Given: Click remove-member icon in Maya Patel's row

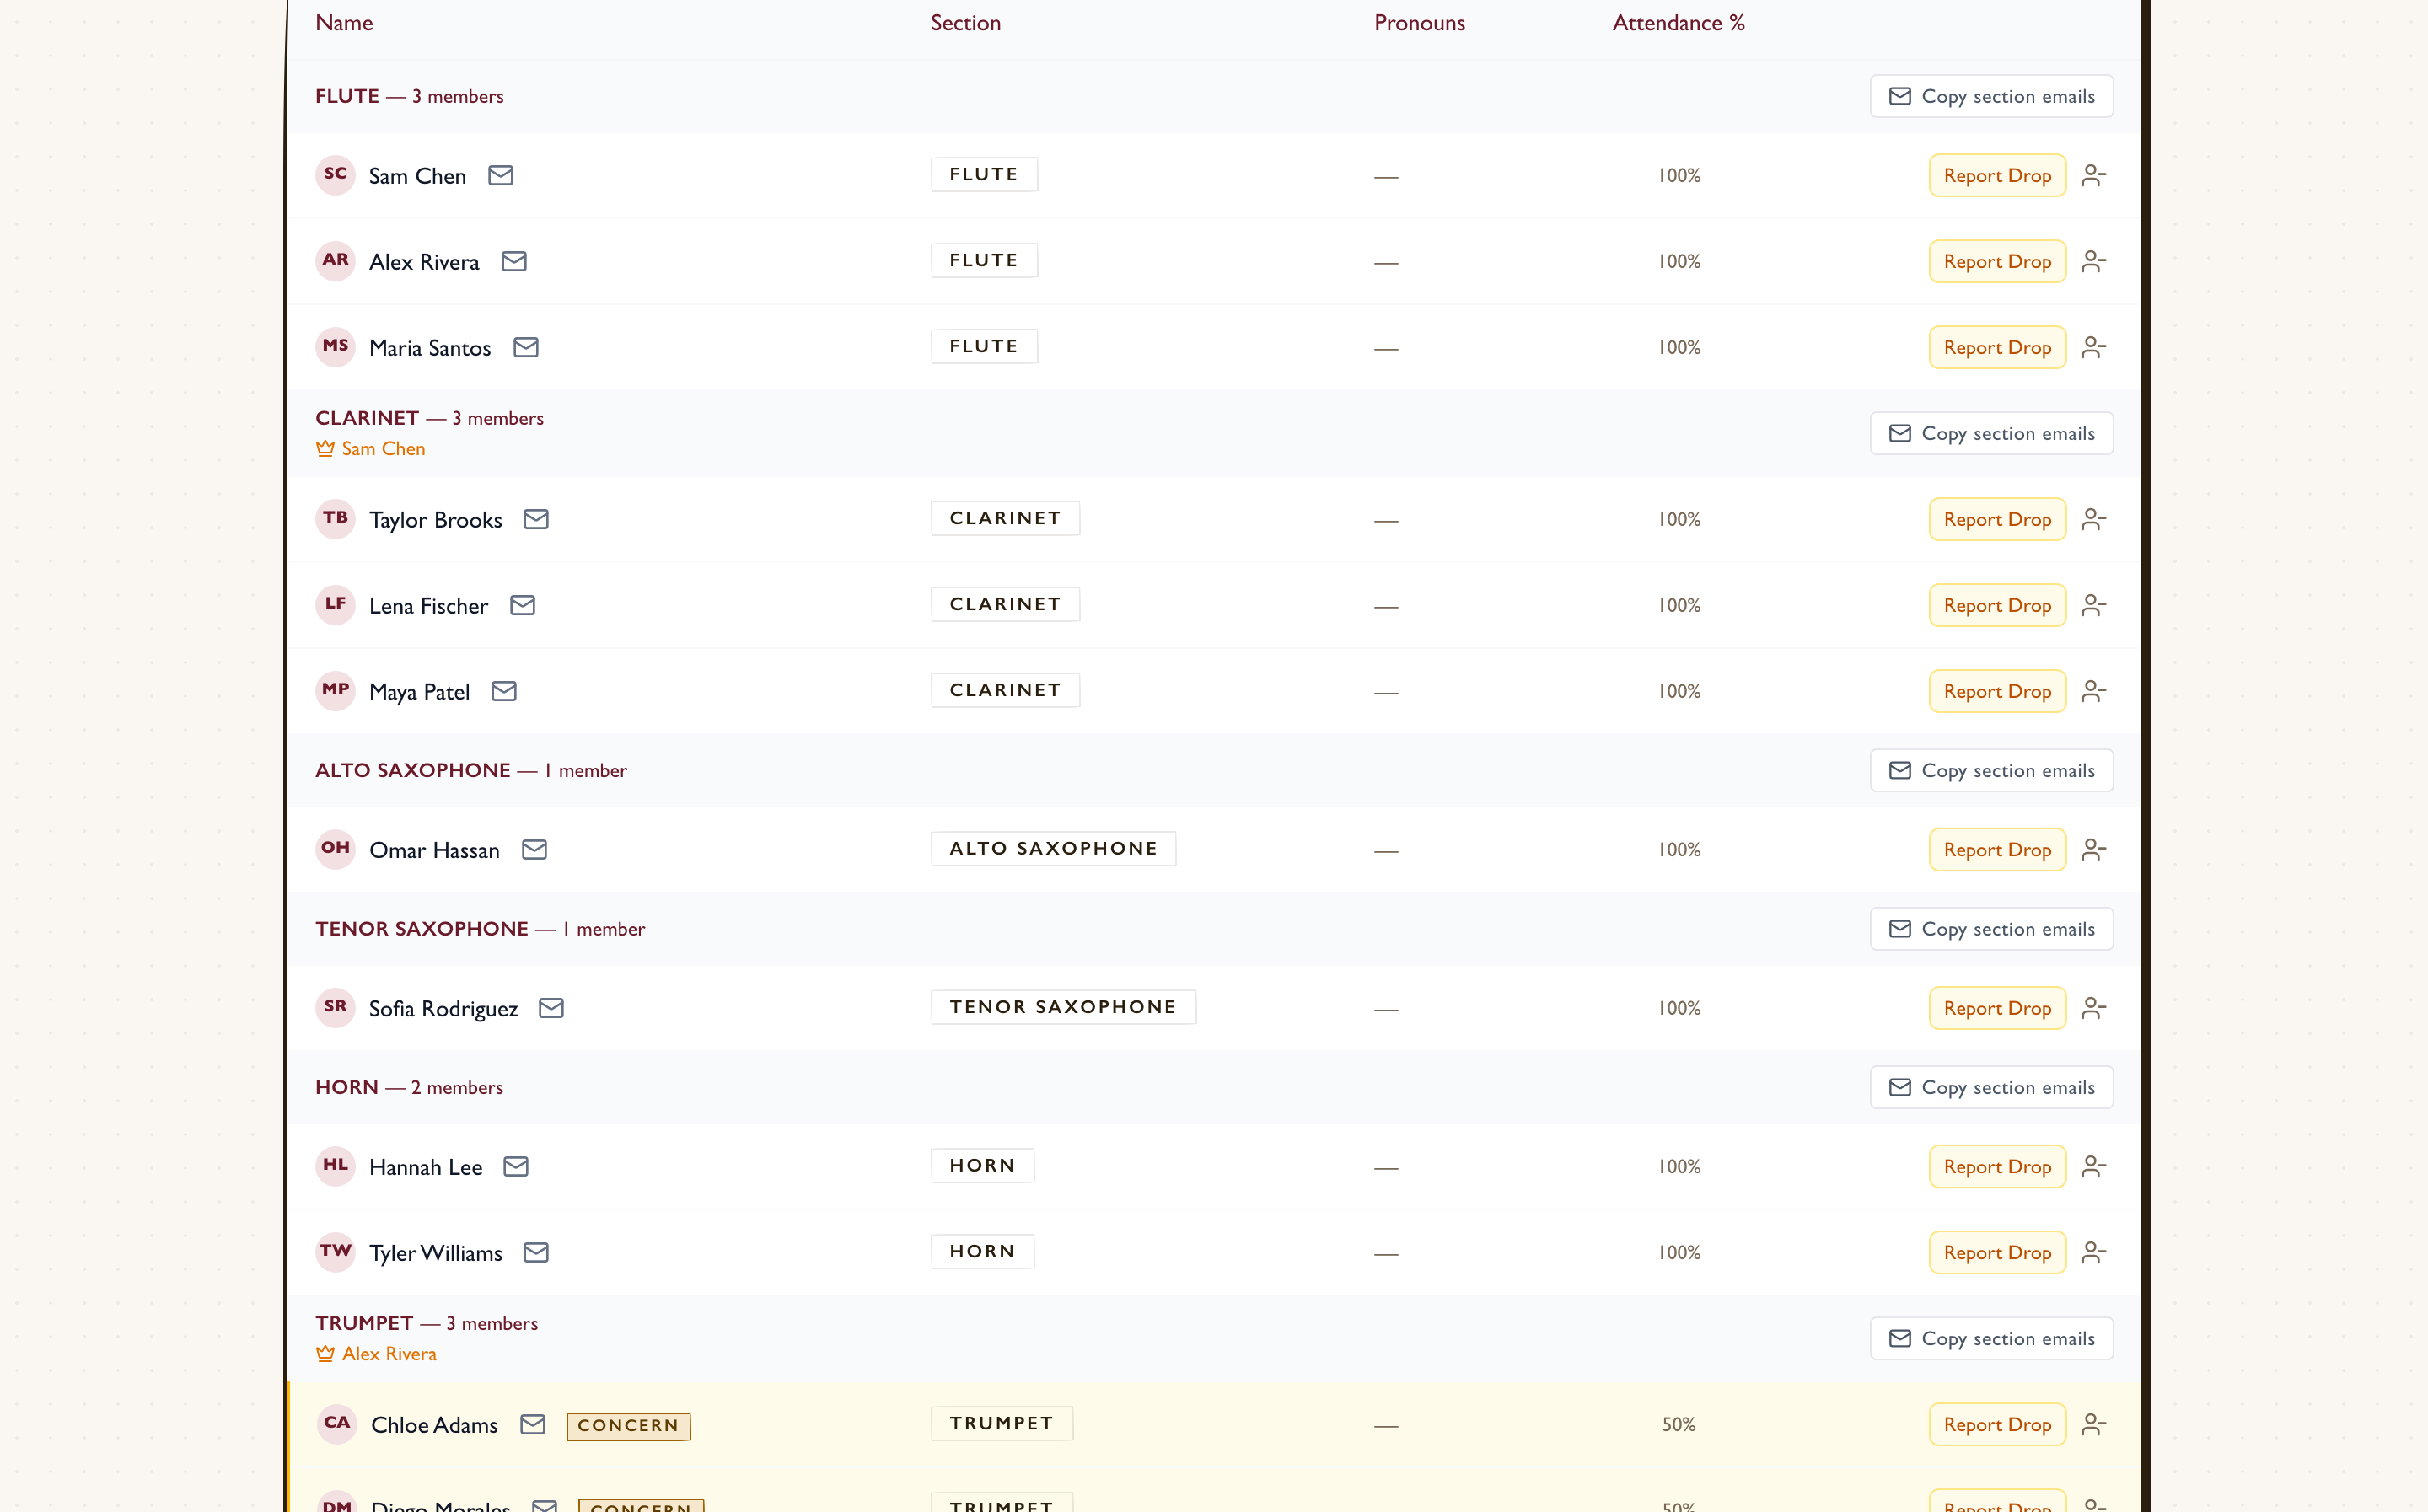Looking at the screenshot, I should (x=2093, y=692).
